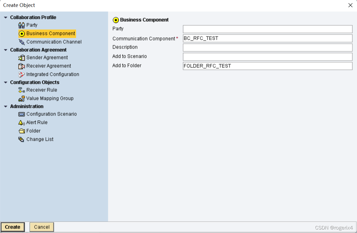357x233 pixels.
Task: Click the Add to Folder label
Action: (127, 65)
